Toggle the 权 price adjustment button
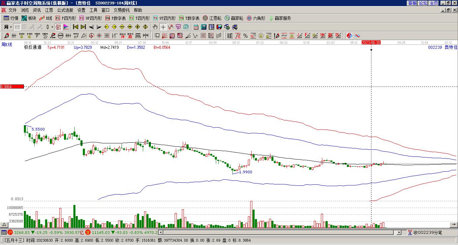This screenshot has width=458, height=245. (x=58, y=27)
